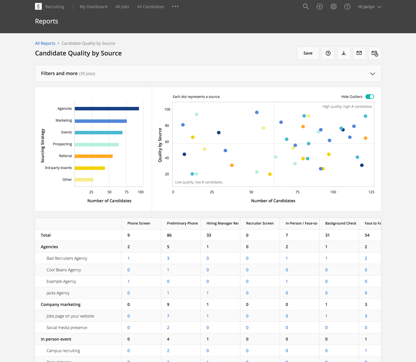Email the report using envelope icon
416x362 pixels.
359,53
